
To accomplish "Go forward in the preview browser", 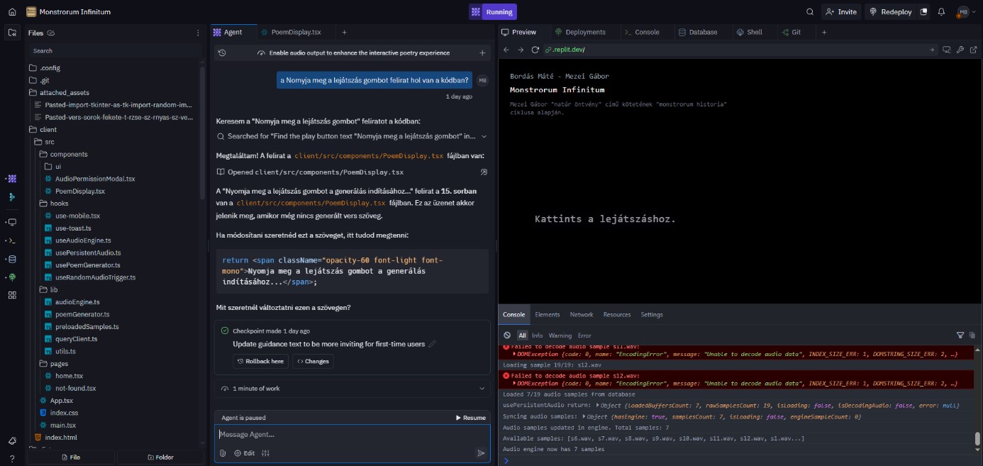I will 521,50.
